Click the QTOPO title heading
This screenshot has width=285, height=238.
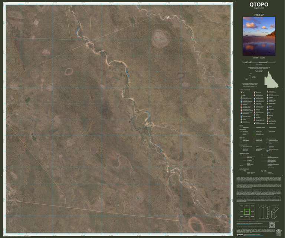click(x=259, y=4)
